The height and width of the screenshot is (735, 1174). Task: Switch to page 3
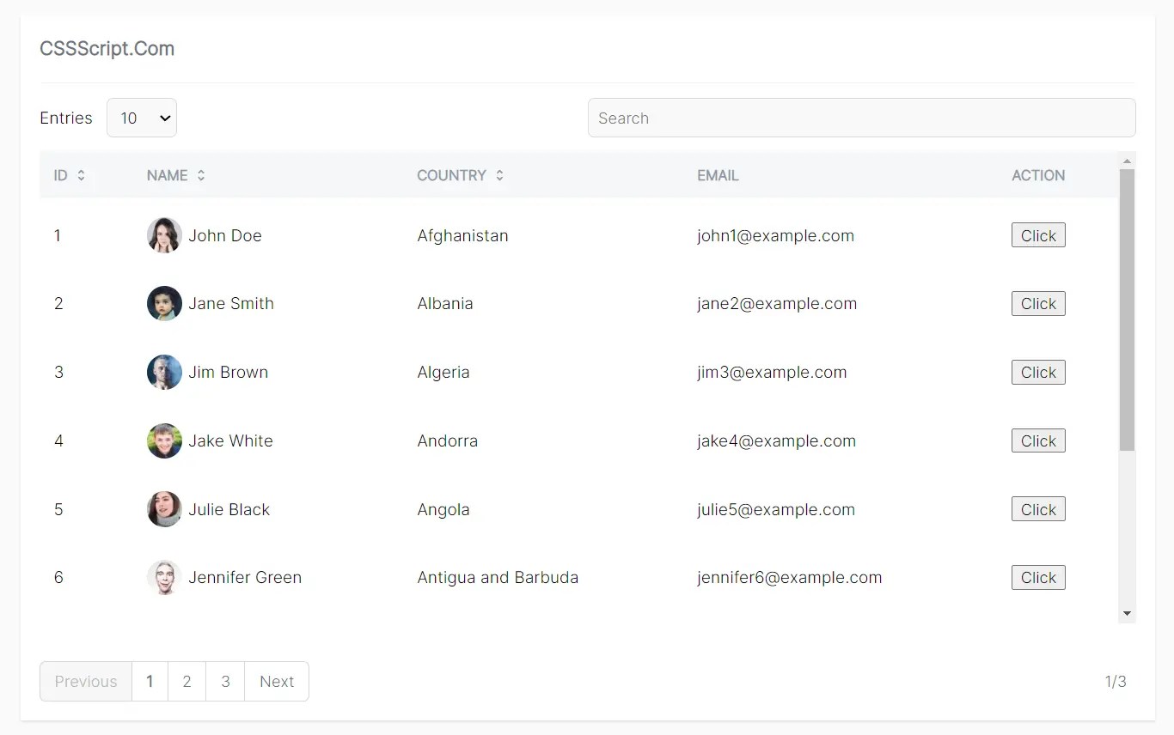coord(224,681)
